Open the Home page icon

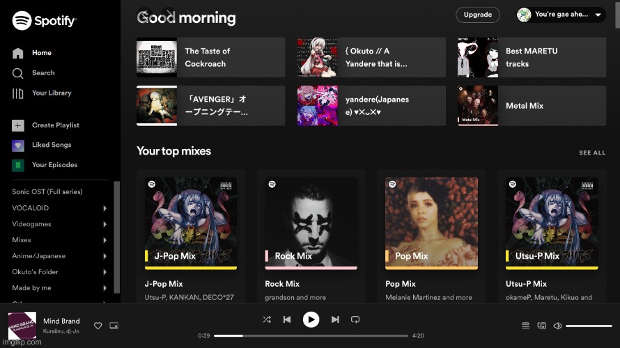coord(18,53)
